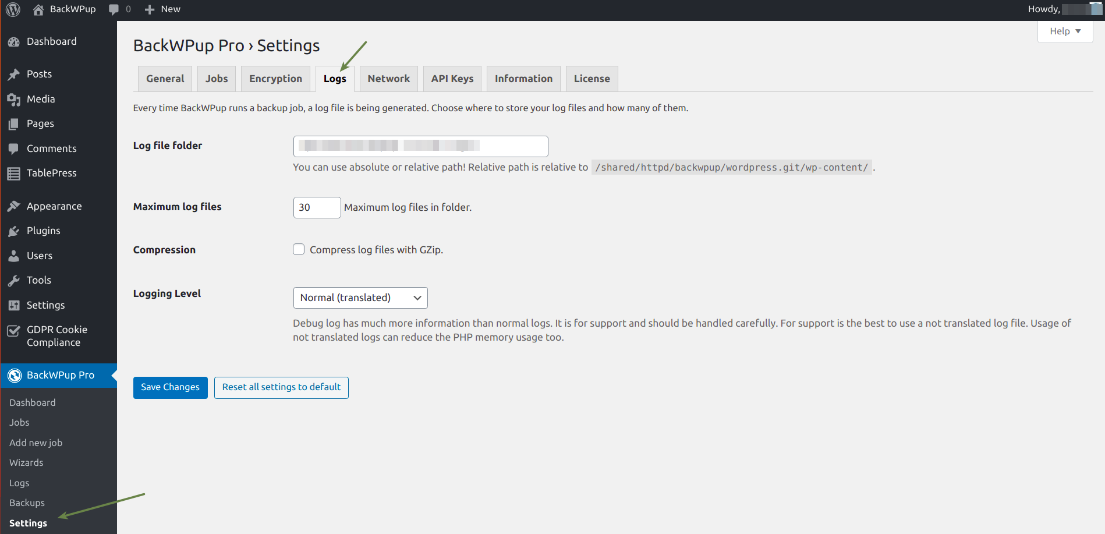Click the Settings sliders icon in the main menu
The image size is (1105, 534).
pos(14,306)
